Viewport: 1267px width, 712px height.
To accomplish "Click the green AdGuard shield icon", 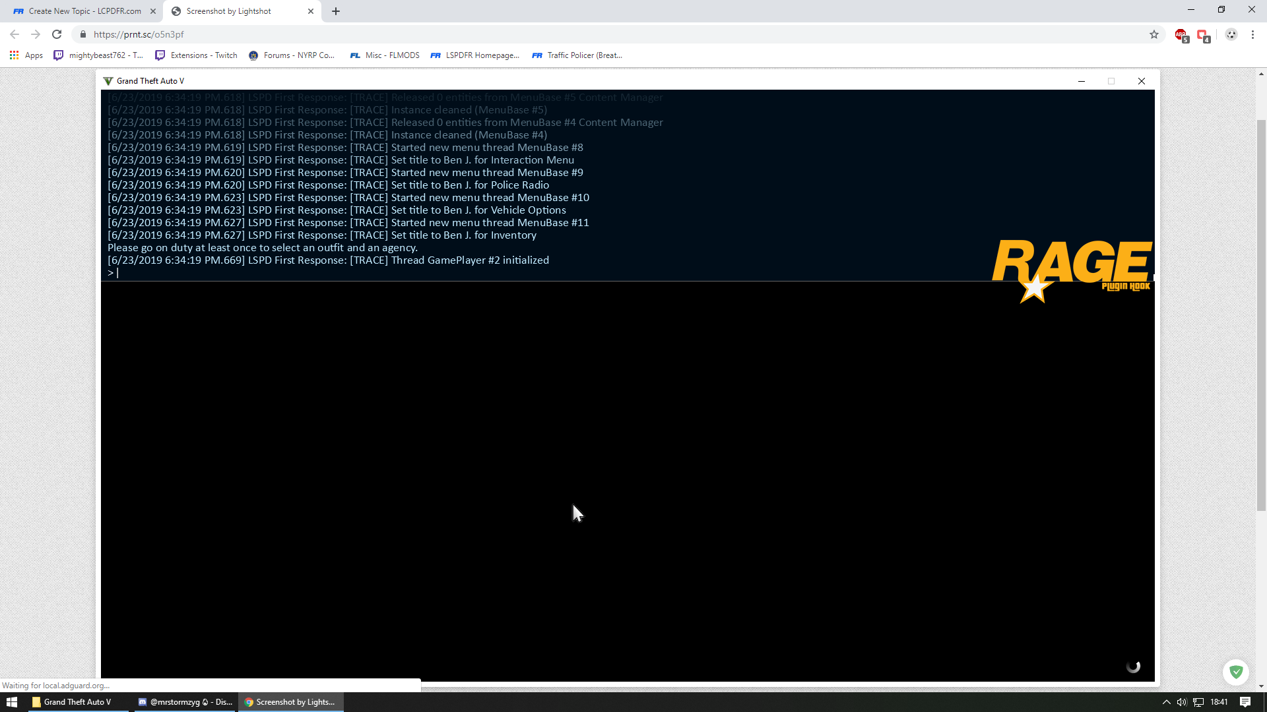I will click(x=1236, y=672).
